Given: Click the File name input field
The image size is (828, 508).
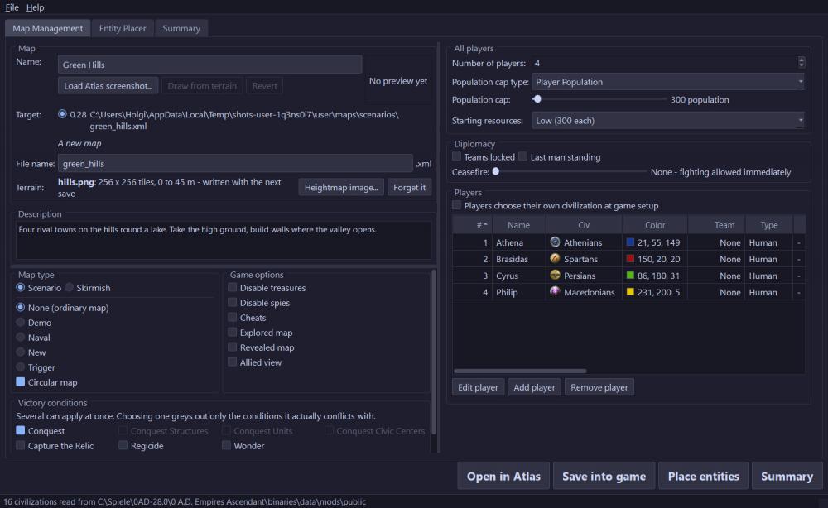Looking at the screenshot, I should pyautogui.click(x=235, y=164).
